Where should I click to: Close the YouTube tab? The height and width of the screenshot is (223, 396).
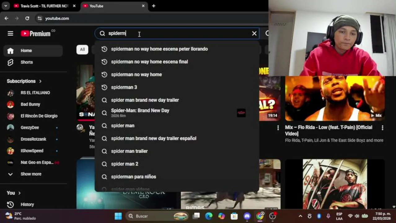pos(143,6)
